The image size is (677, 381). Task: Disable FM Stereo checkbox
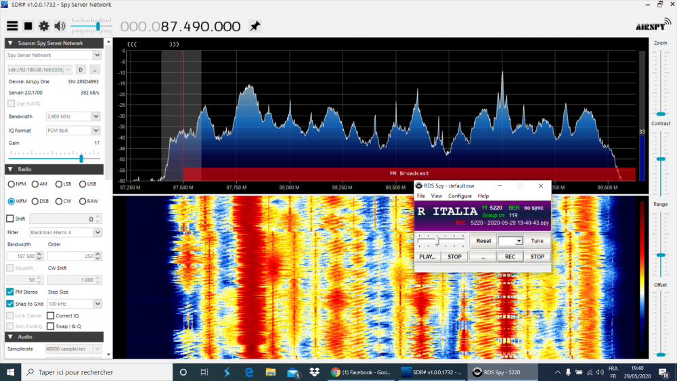pos(10,292)
